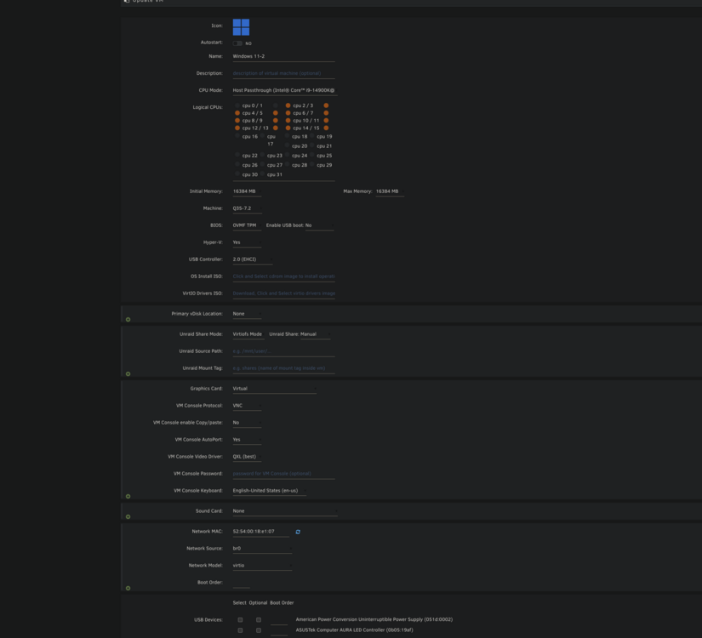Check the cpu 21 checkbox
The width and height of the screenshot is (702, 638).
pos(312,145)
